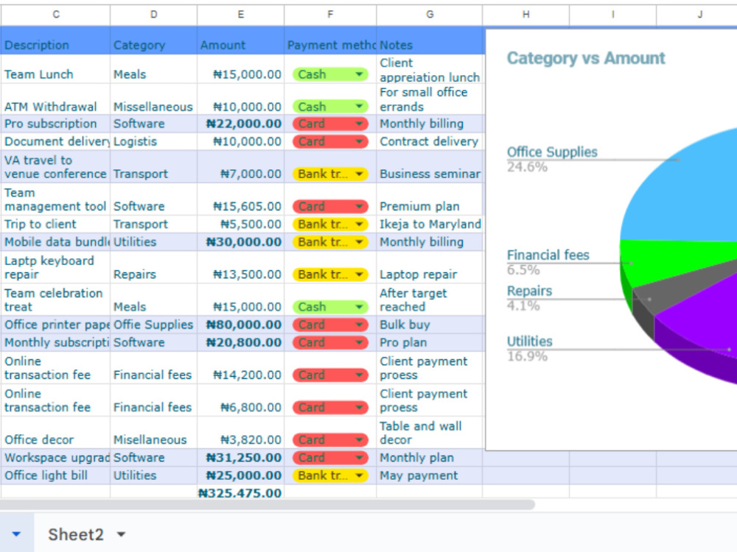The height and width of the screenshot is (552, 737).
Task: Select the Sheet2 tab
Action: (x=76, y=534)
